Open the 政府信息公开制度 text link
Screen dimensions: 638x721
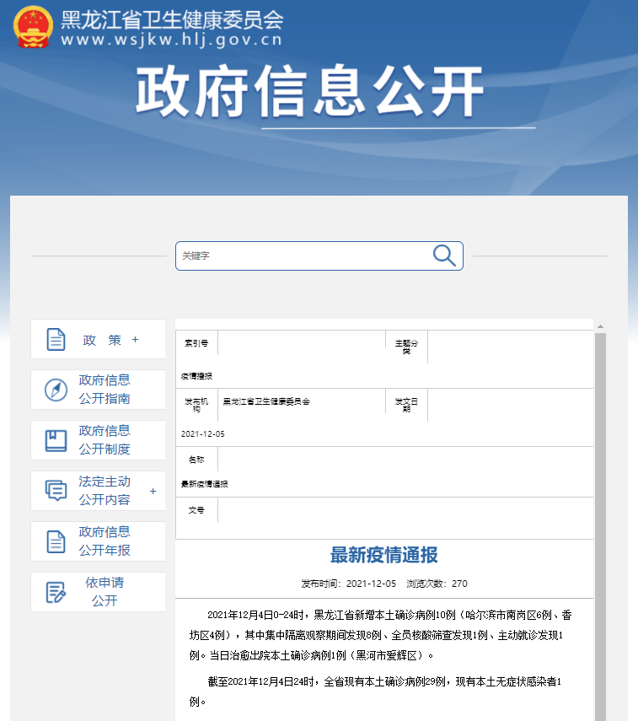click(x=105, y=440)
